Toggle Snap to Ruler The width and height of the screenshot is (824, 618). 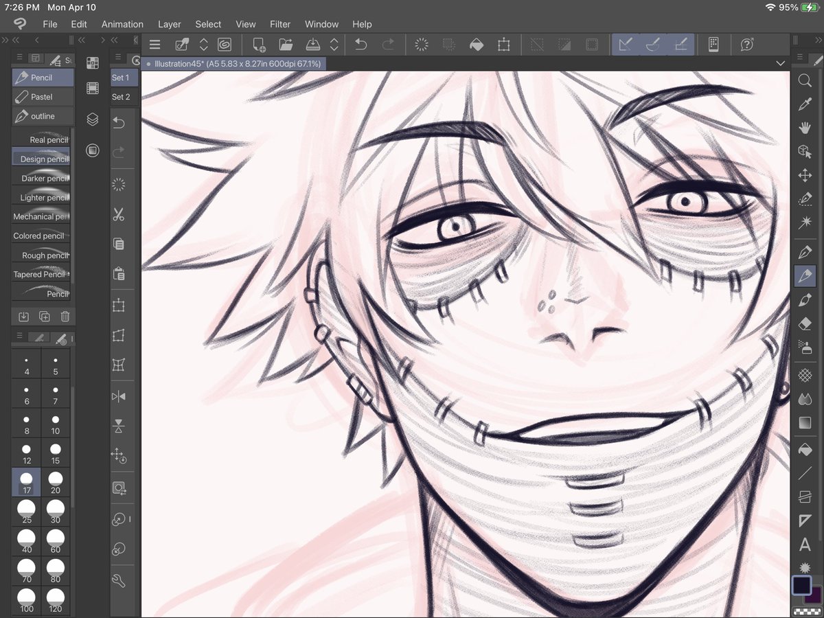(x=625, y=45)
